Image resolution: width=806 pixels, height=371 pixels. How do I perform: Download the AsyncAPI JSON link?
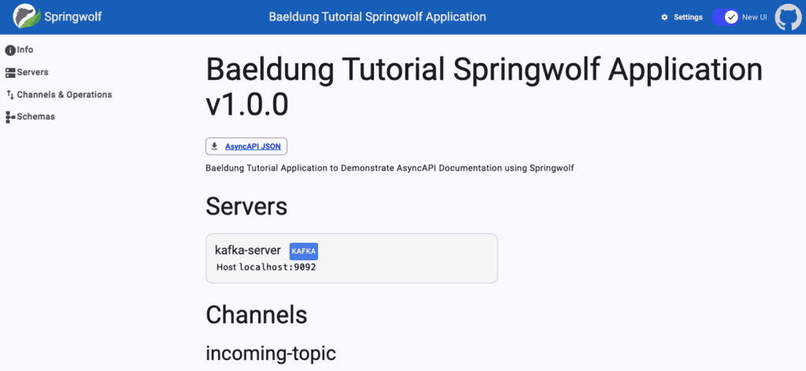pyautogui.click(x=253, y=146)
